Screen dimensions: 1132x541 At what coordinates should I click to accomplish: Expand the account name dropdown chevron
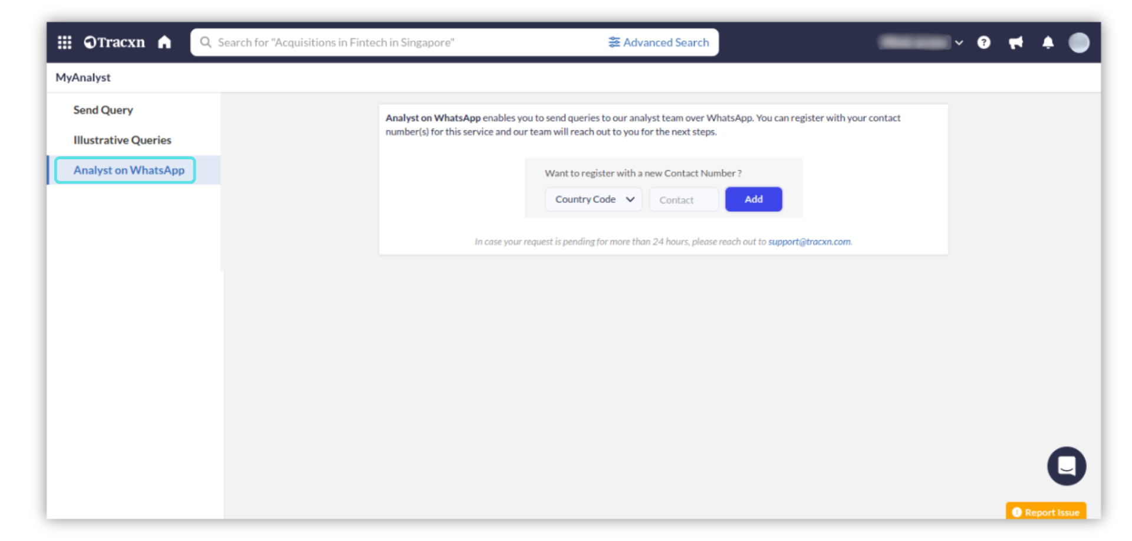pos(959,42)
